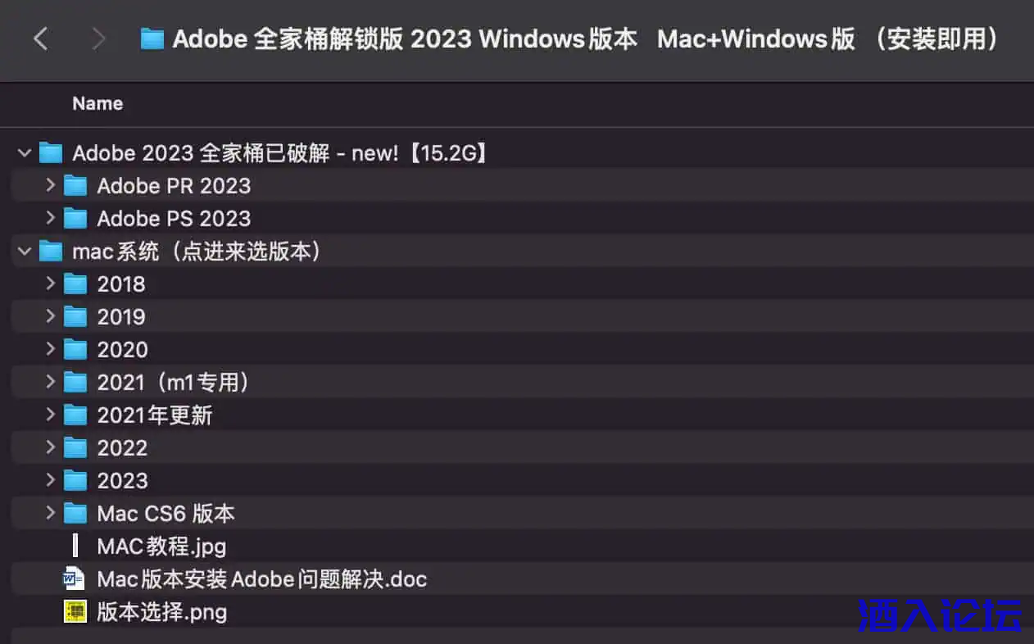Image resolution: width=1034 pixels, height=644 pixels.
Task: Collapse the mac系统 folder
Action: point(25,251)
